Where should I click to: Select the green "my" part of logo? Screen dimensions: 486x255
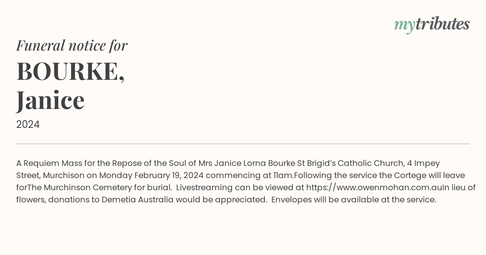[x=404, y=26]
